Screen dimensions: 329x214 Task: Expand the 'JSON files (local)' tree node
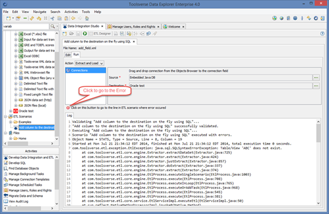click(x=16, y=105)
